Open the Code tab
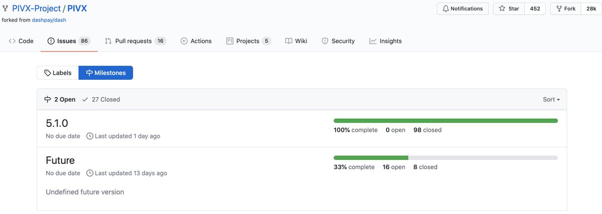Viewport: 602px width, 214px height. click(x=21, y=41)
